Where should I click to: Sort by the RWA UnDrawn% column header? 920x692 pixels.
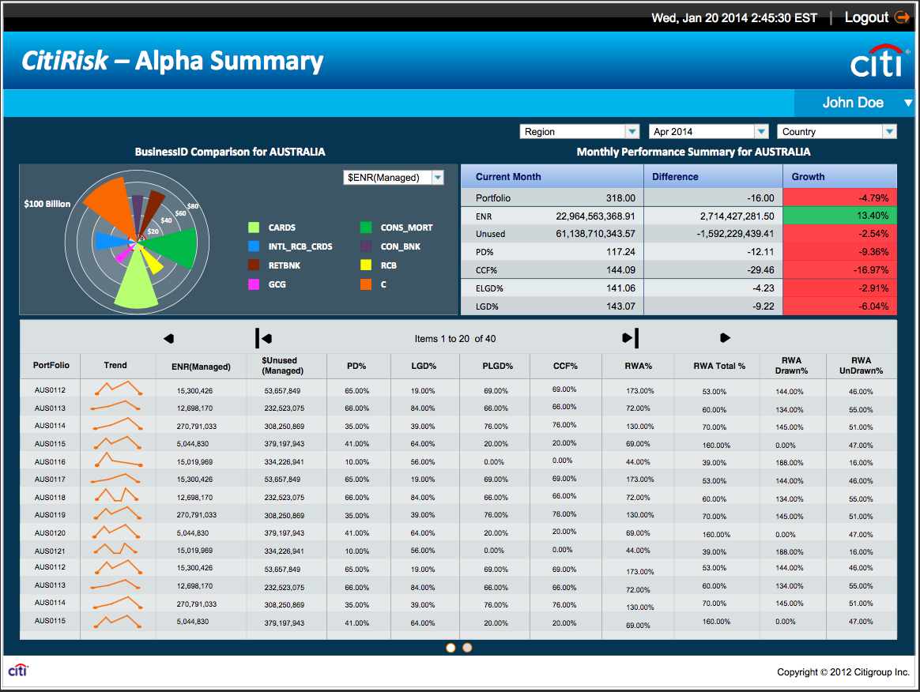[861, 365]
